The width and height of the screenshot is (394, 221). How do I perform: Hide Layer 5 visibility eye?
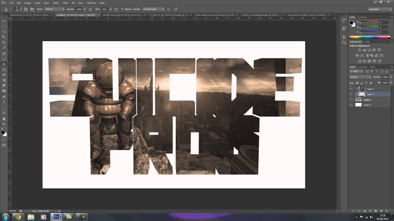tap(351, 89)
